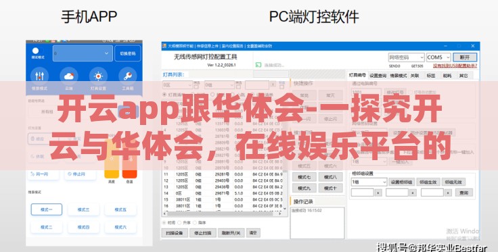Tap the 云端 cloud icon in mobile app

coord(69,76)
